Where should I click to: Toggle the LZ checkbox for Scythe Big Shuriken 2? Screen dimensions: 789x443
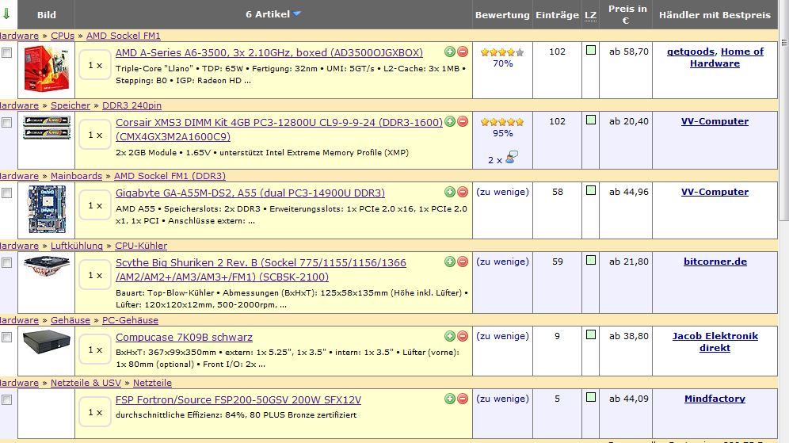(x=591, y=260)
